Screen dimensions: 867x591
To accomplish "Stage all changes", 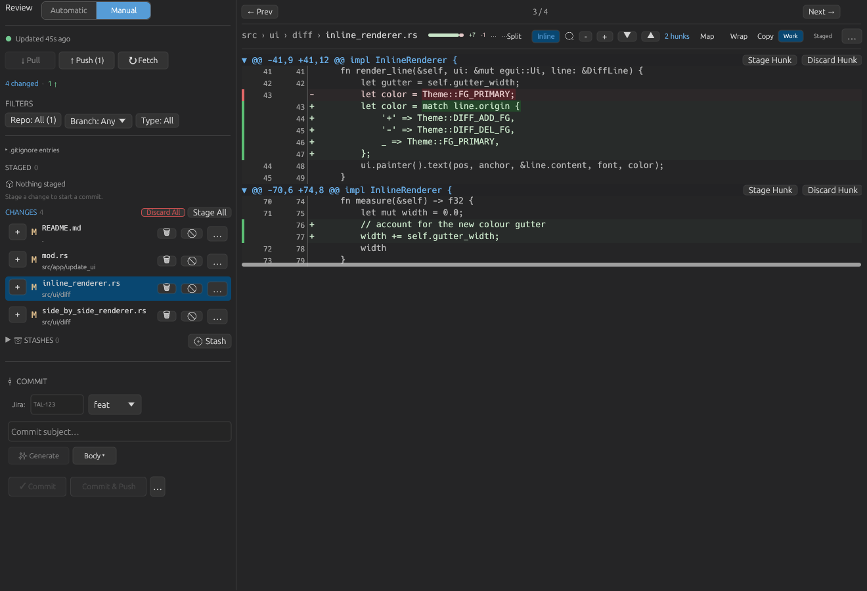I will (210, 212).
